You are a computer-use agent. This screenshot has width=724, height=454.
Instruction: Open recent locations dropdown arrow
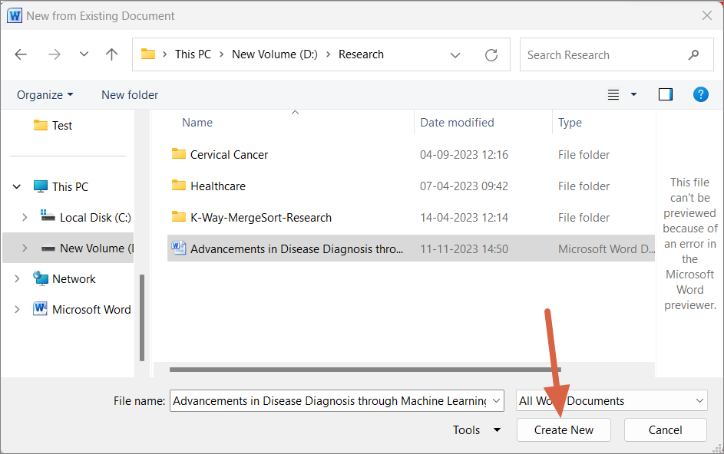(84, 54)
